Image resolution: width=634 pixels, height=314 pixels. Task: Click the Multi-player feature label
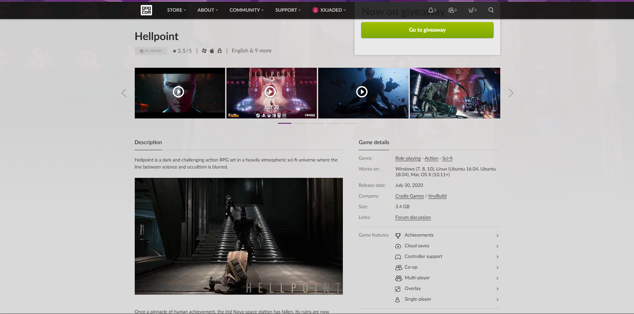[417, 278]
